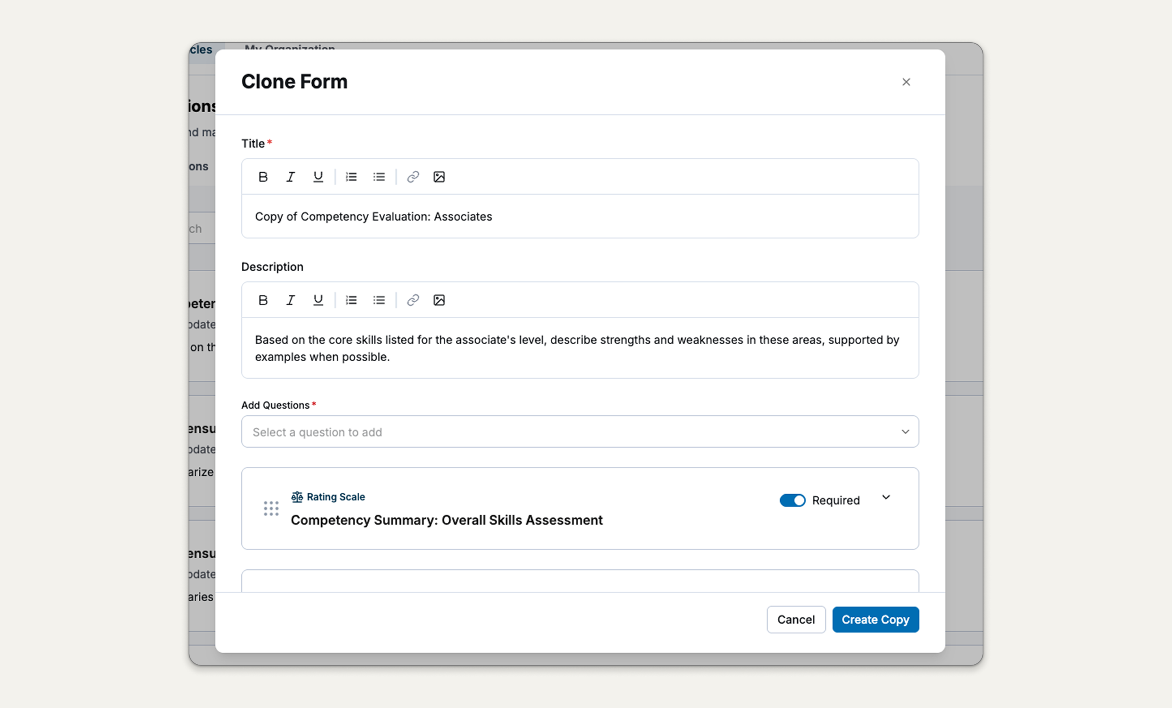The image size is (1172, 708).
Task: Expand the Competency Summary question chevron
Action: (886, 498)
